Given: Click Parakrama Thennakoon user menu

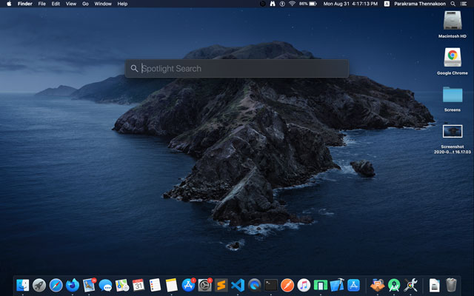Looking at the screenshot, I should (x=420, y=4).
